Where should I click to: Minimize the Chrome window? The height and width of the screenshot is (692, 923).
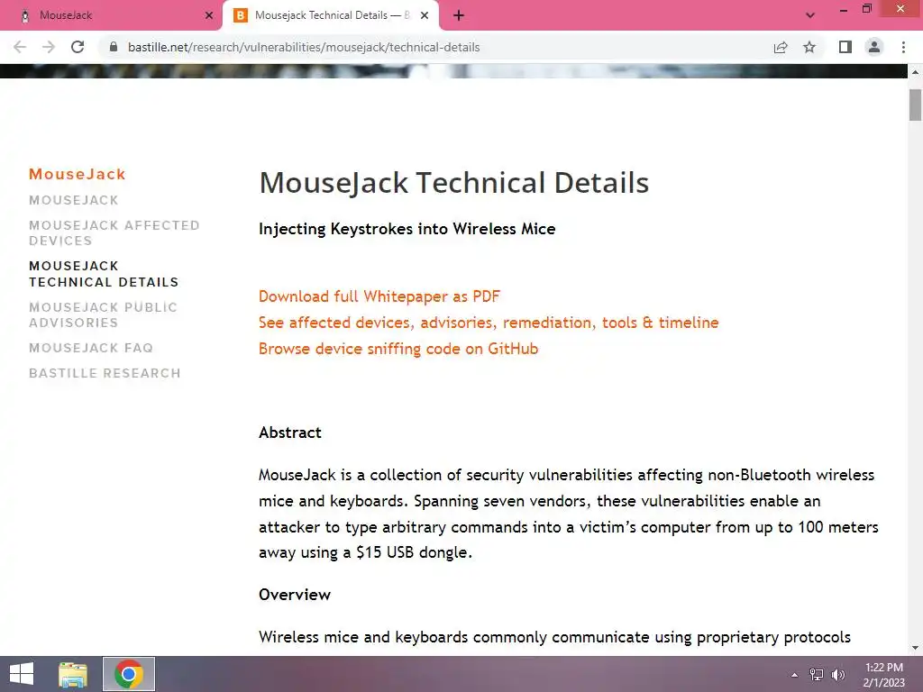click(x=844, y=9)
